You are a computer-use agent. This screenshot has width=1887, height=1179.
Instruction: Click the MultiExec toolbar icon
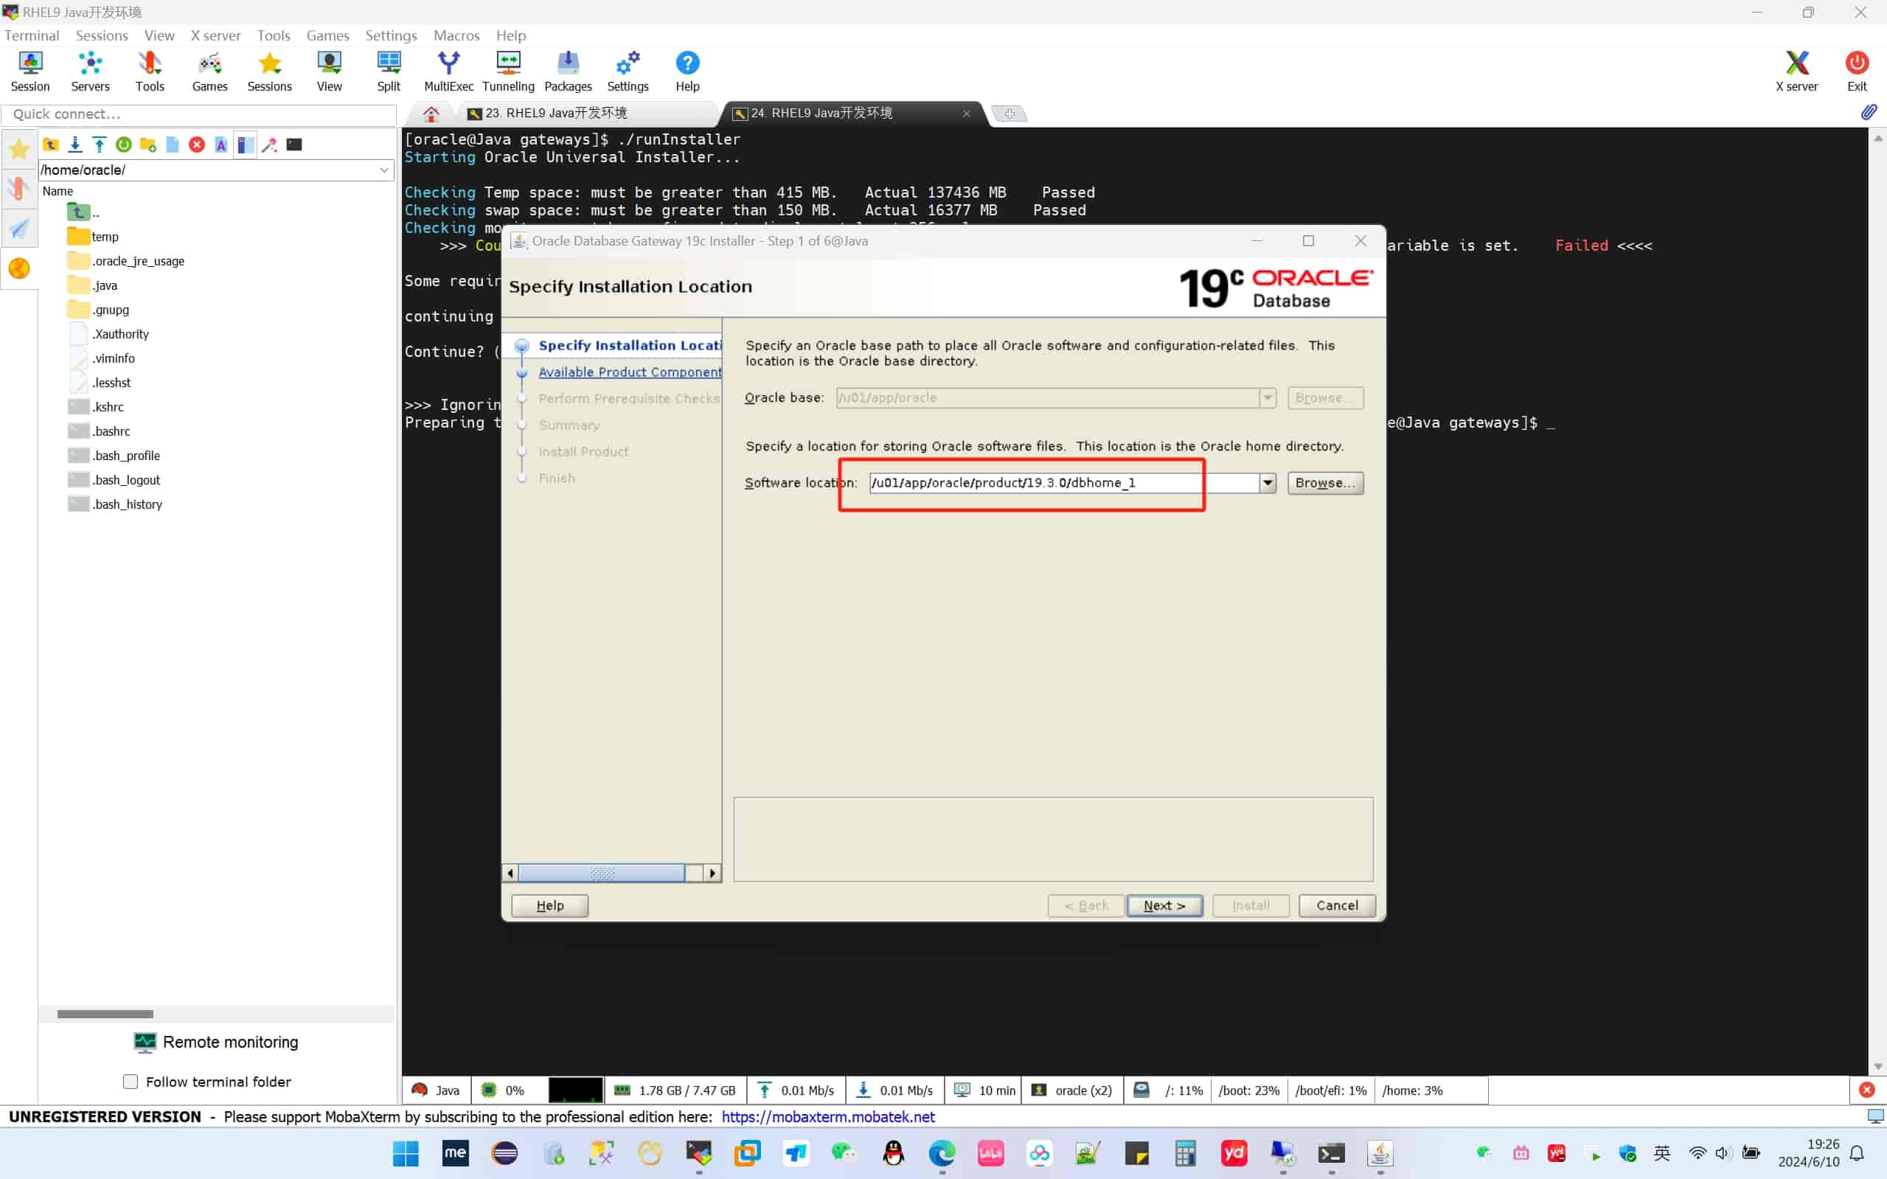pyautogui.click(x=448, y=71)
